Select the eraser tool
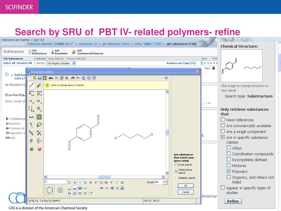The width and height of the screenshot is (281, 211). [39, 85]
